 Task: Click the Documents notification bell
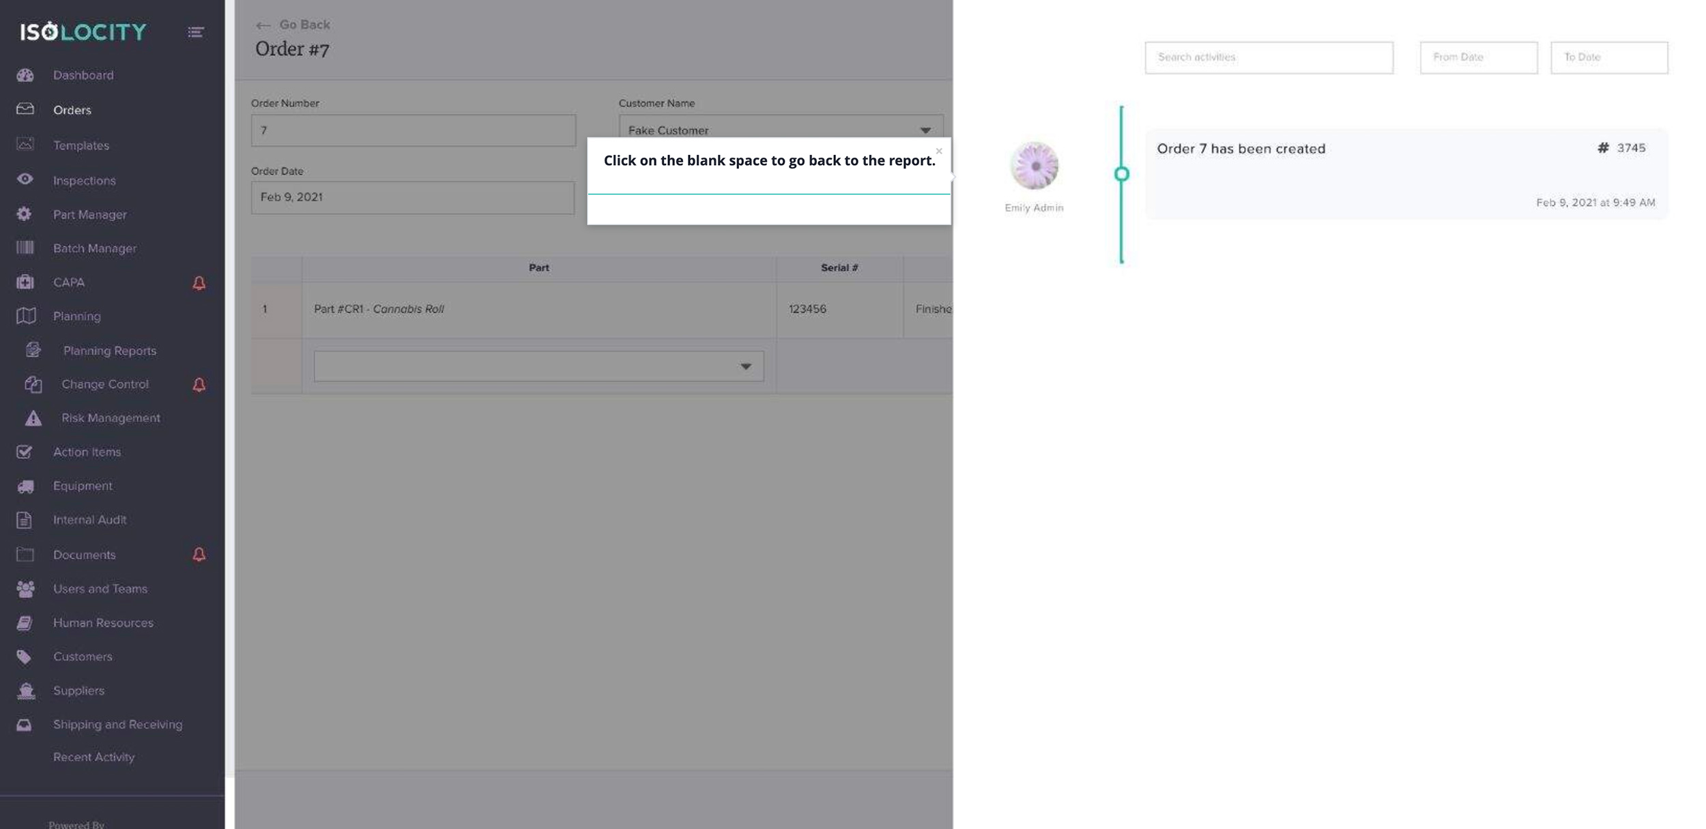pyautogui.click(x=199, y=555)
